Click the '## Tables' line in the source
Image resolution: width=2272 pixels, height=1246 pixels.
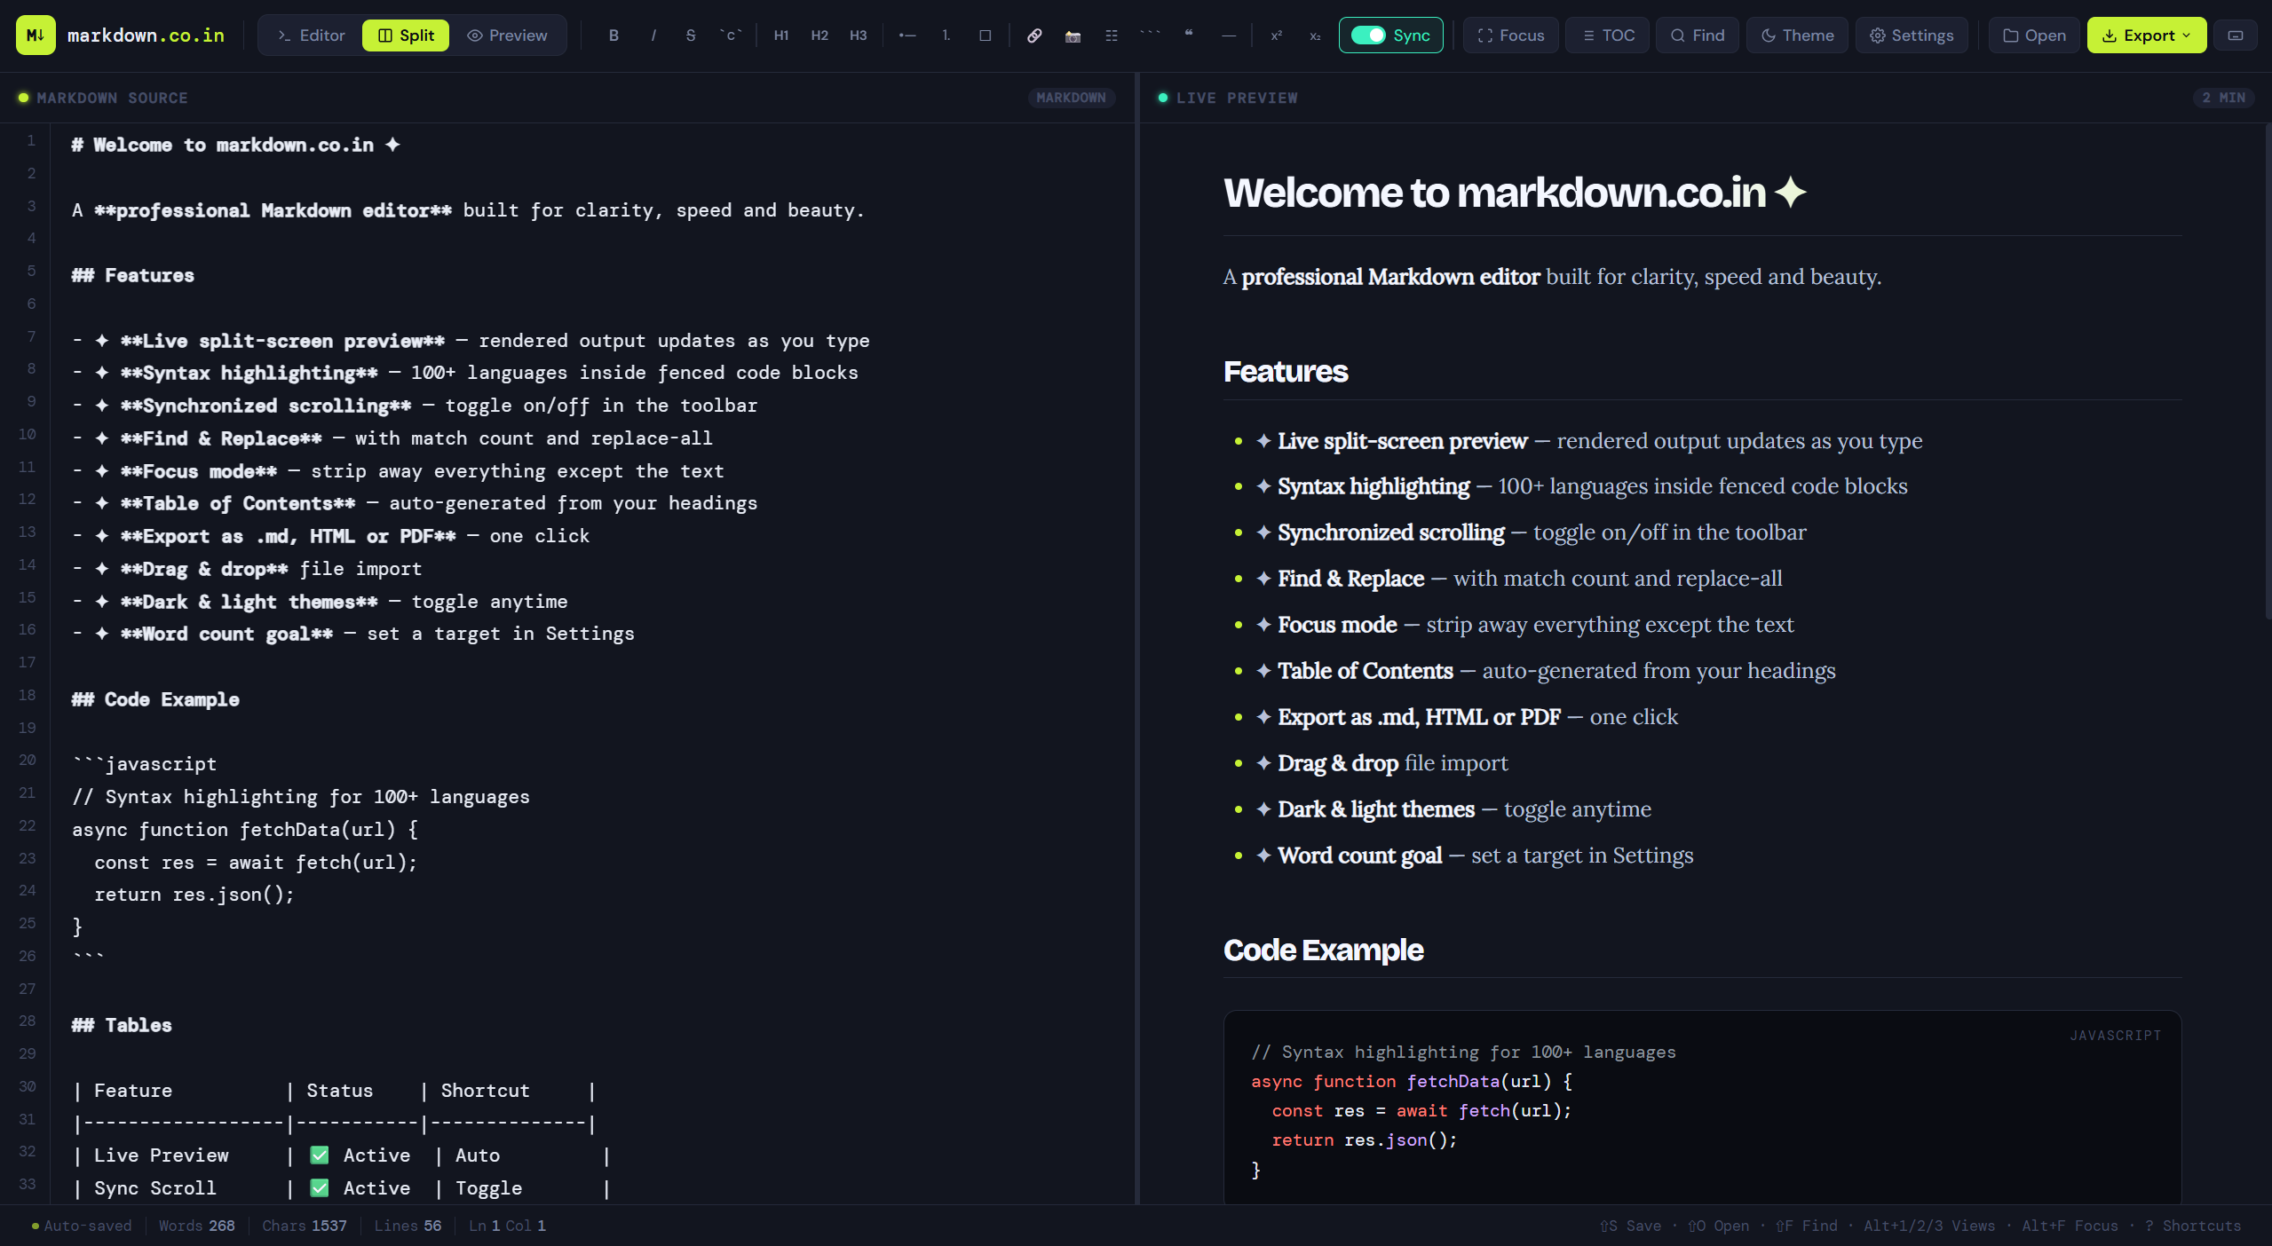(122, 1025)
